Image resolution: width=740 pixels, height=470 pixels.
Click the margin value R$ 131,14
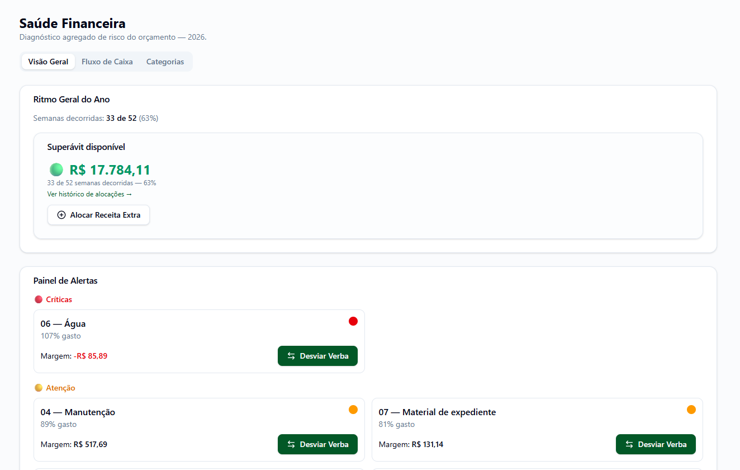(428, 444)
